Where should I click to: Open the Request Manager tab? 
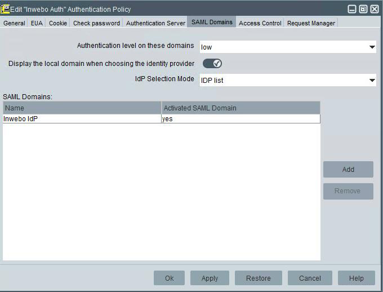click(311, 23)
